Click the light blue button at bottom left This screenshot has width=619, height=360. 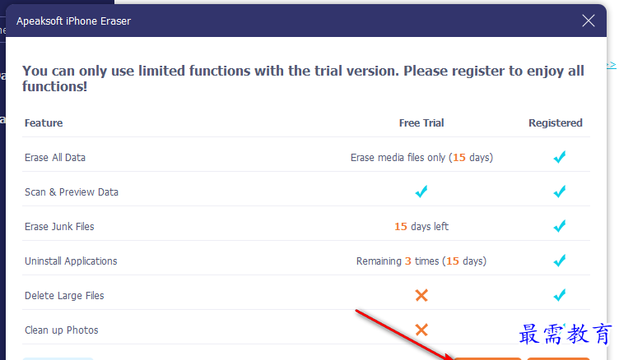(x=58, y=358)
